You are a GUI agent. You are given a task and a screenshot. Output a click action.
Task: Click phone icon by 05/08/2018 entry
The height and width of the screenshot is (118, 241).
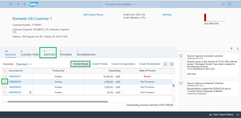pyautogui.click(x=182, y=83)
